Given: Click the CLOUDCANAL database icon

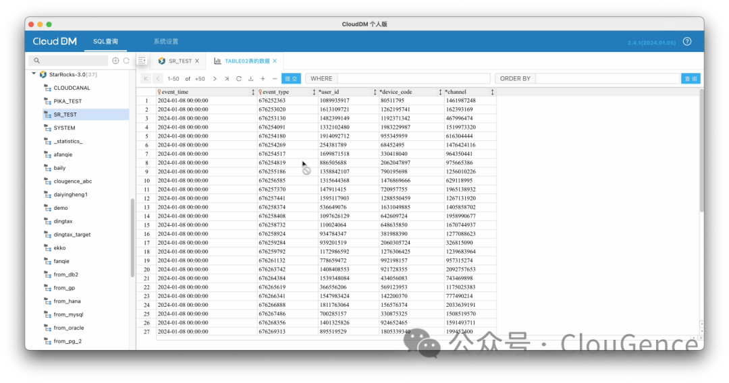Looking at the screenshot, I should (x=47, y=88).
